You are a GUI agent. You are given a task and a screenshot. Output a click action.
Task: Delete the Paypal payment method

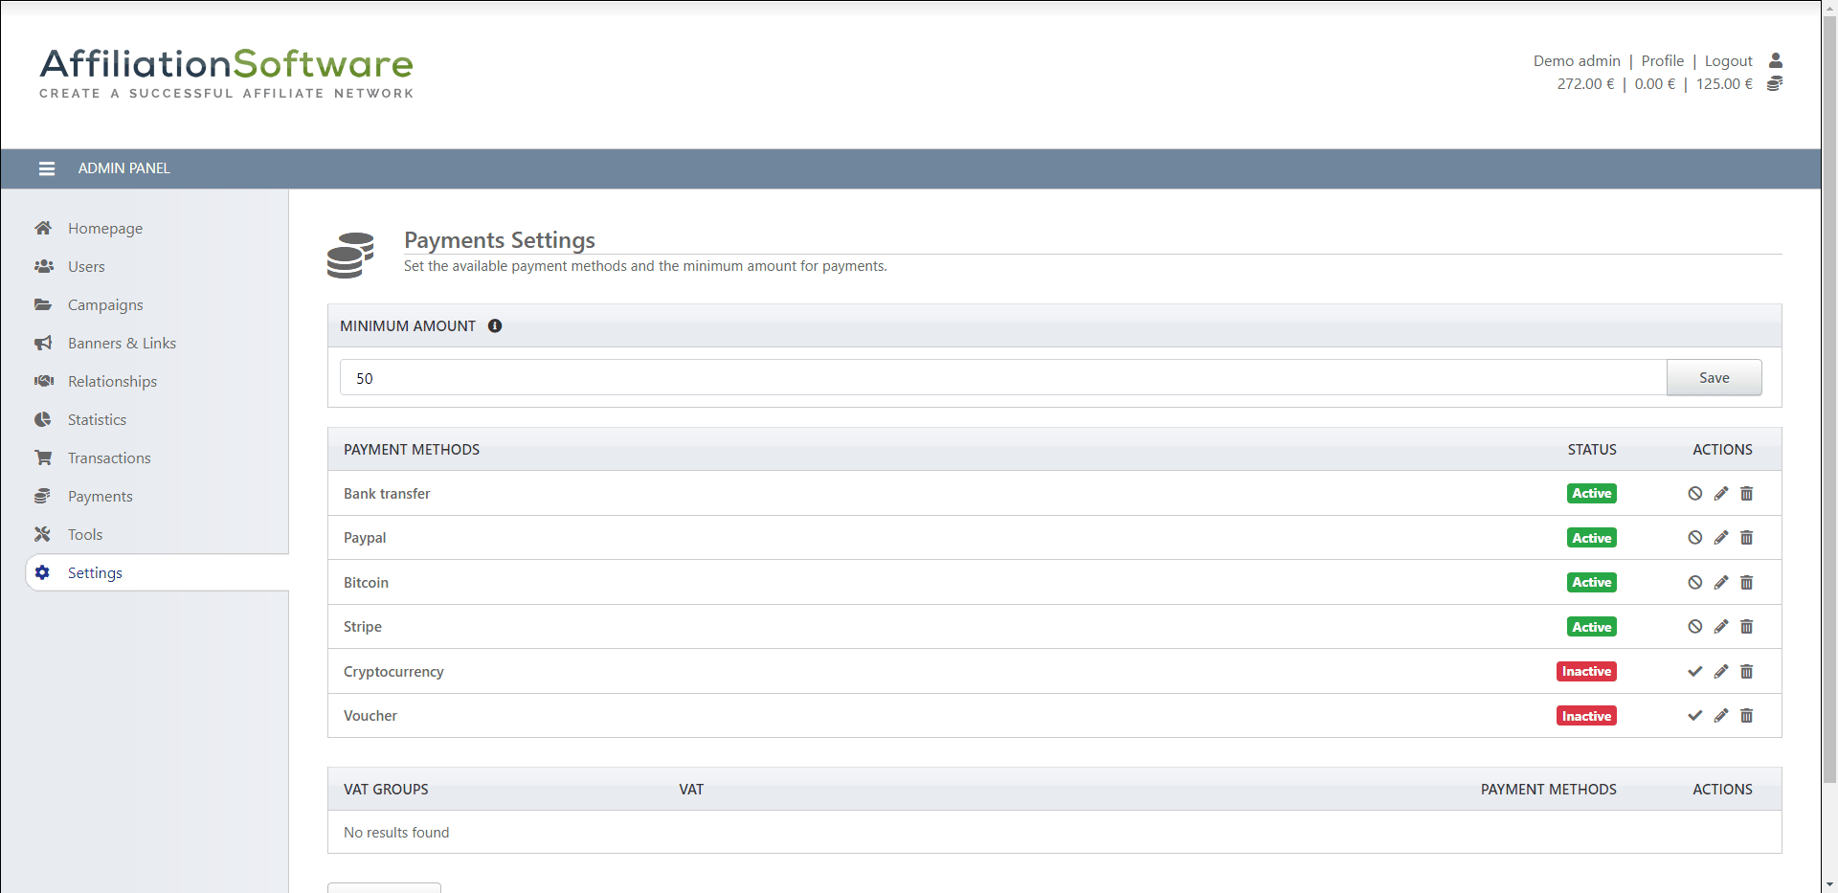point(1746,538)
